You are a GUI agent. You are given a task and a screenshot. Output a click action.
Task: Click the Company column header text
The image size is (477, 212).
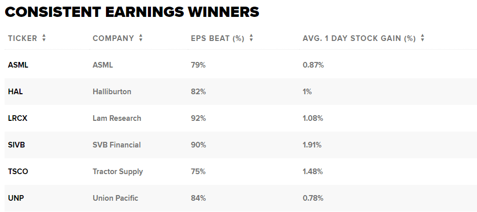(113, 38)
